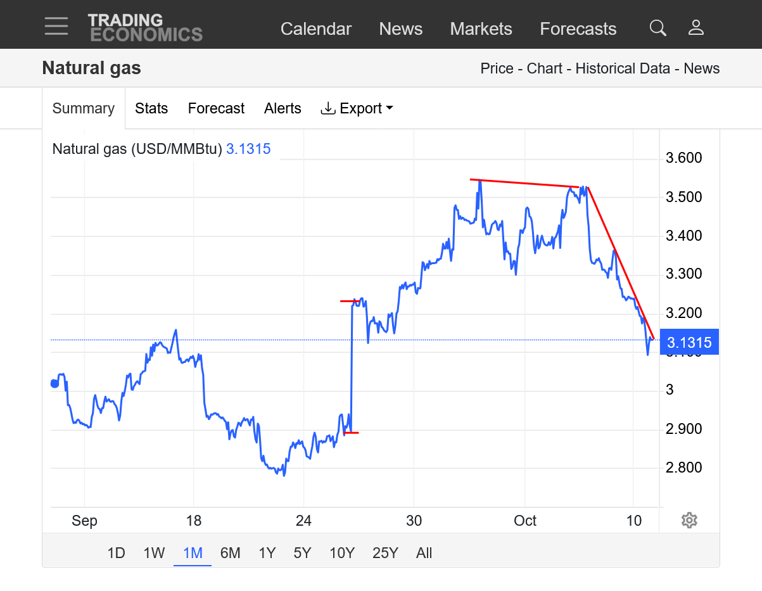Click the 3.1315 current price label
This screenshot has width=762, height=591.
tap(689, 343)
